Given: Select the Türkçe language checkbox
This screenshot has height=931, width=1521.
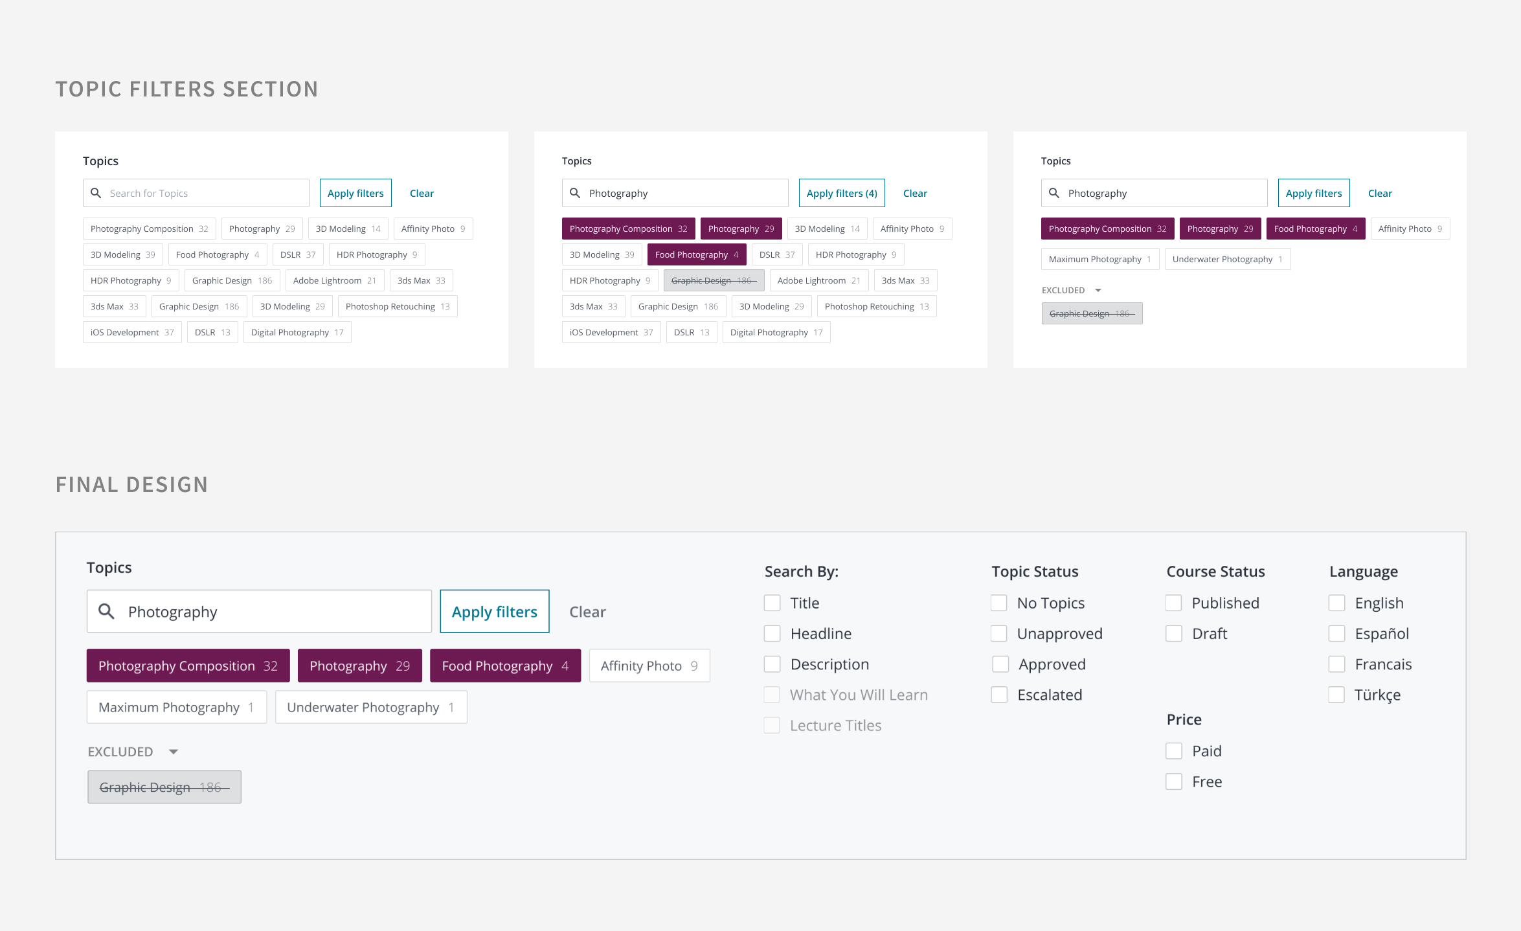Looking at the screenshot, I should pyautogui.click(x=1336, y=695).
